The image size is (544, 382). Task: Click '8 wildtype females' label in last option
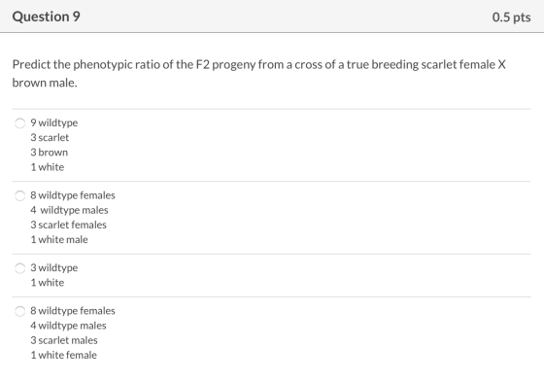coord(73,311)
